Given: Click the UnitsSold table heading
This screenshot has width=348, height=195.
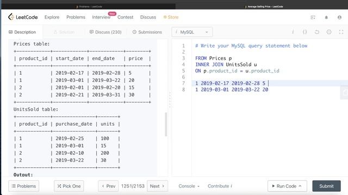Looking at the screenshot, I should click(x=36, y=109).
